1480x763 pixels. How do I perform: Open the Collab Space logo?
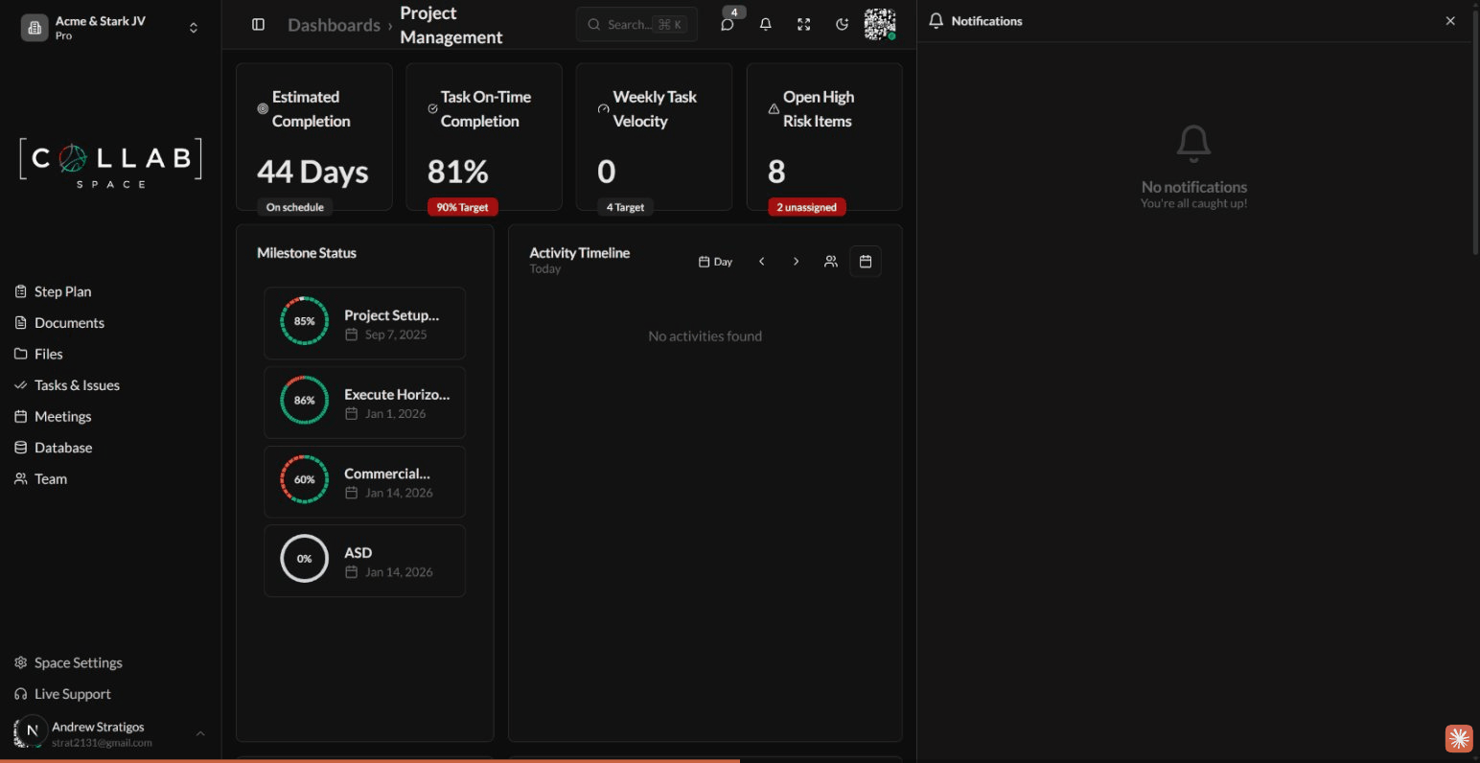click(109, 161)
